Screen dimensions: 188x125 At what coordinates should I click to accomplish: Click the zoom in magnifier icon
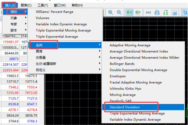111,13
